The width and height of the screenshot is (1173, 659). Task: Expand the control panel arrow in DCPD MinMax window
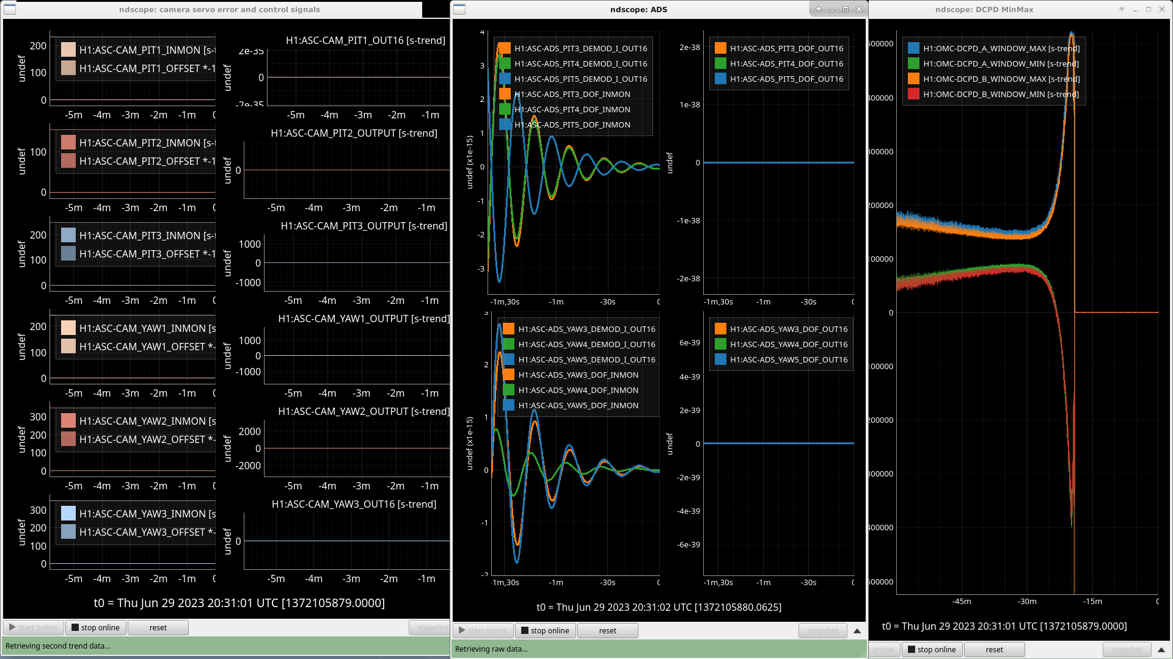(1161, 650)
